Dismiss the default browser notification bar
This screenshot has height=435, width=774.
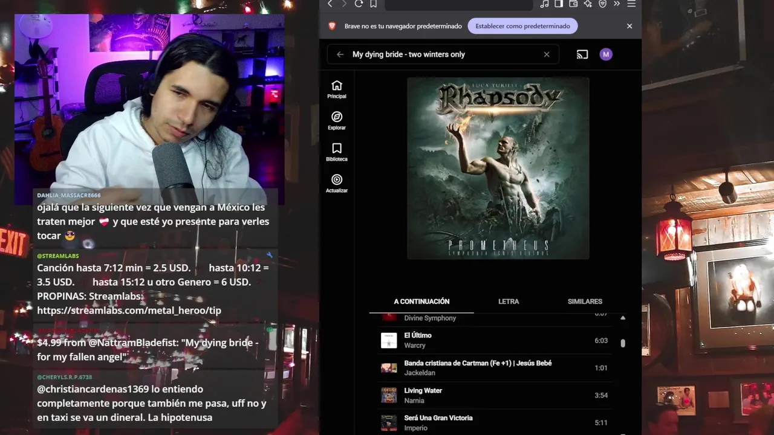629,26
